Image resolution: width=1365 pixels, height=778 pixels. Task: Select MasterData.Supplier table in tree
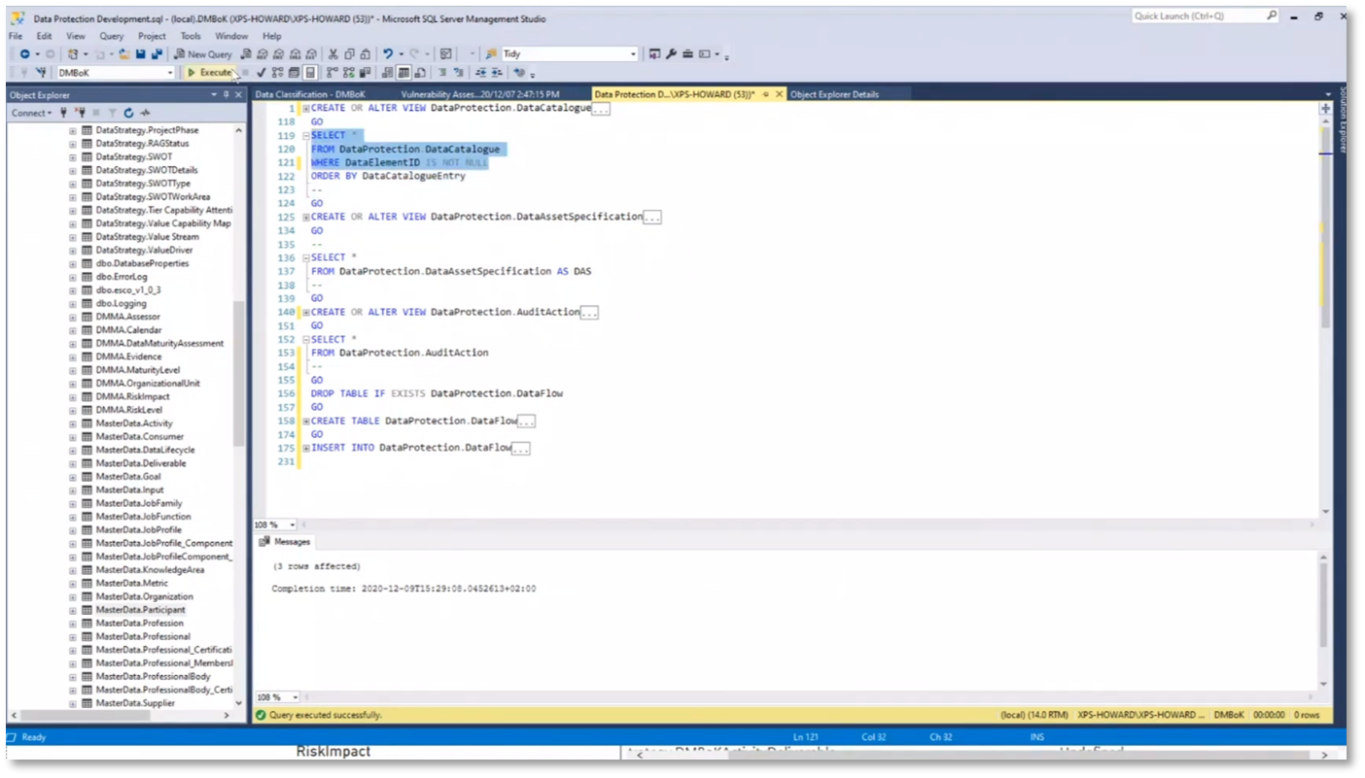point(135,703)
